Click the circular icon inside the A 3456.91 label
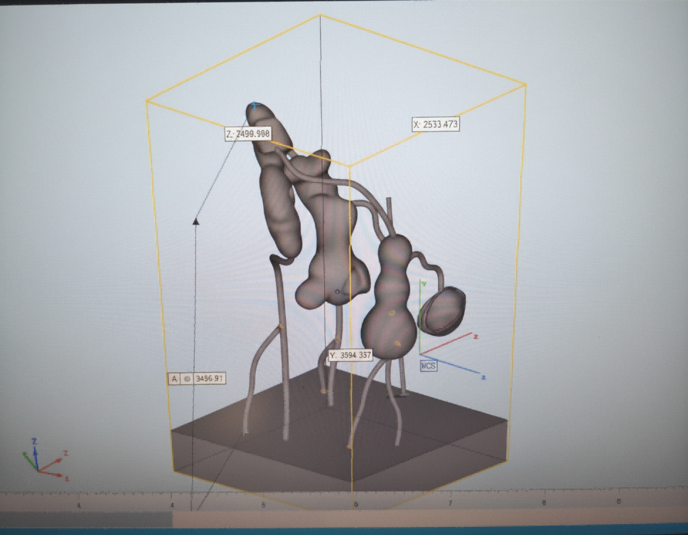Viewport: 688px width, 535px height. [188, 378]
